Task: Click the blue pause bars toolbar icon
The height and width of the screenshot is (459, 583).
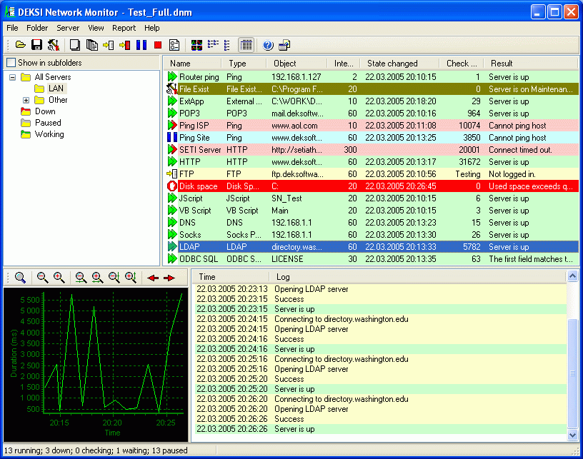Action: (141, 45)
